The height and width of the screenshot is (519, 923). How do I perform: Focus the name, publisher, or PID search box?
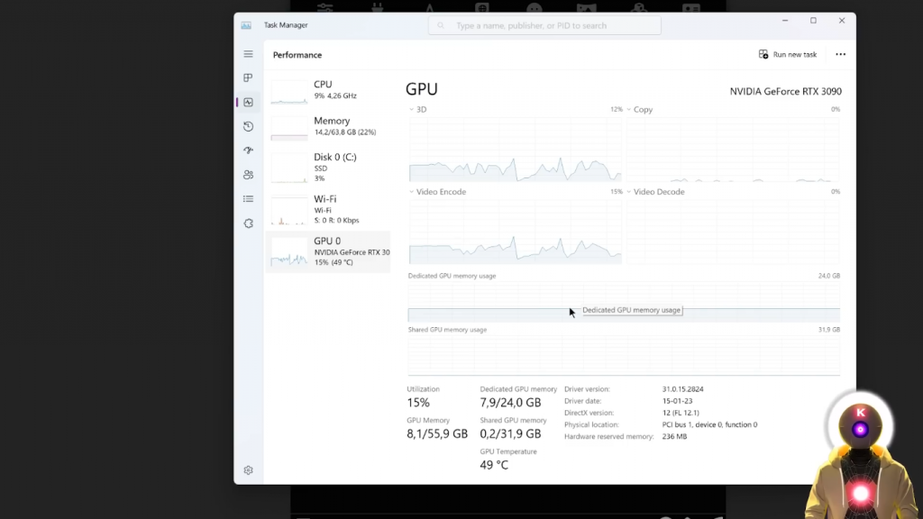(x=544, y=25)
